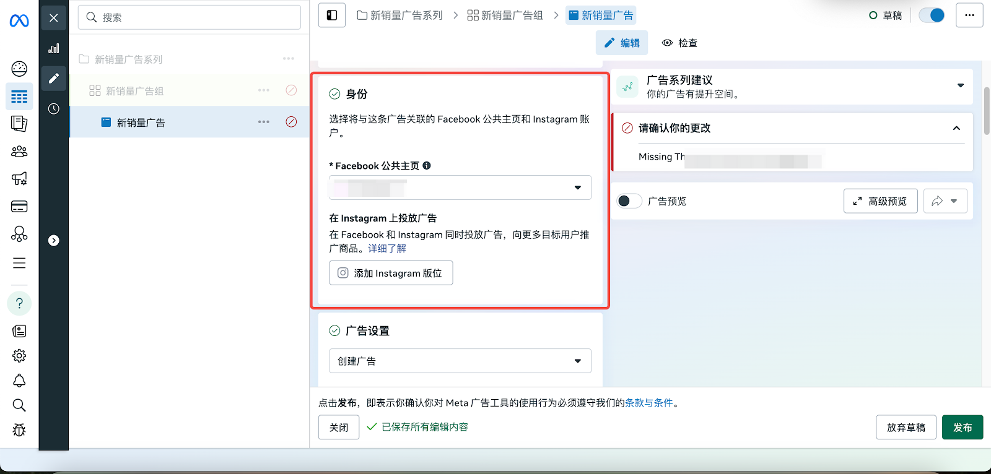Click the right panel vertical scrollbar
The width and height of the screenshot is (991, 474).
pyautogui.click(x=987, y=111)
